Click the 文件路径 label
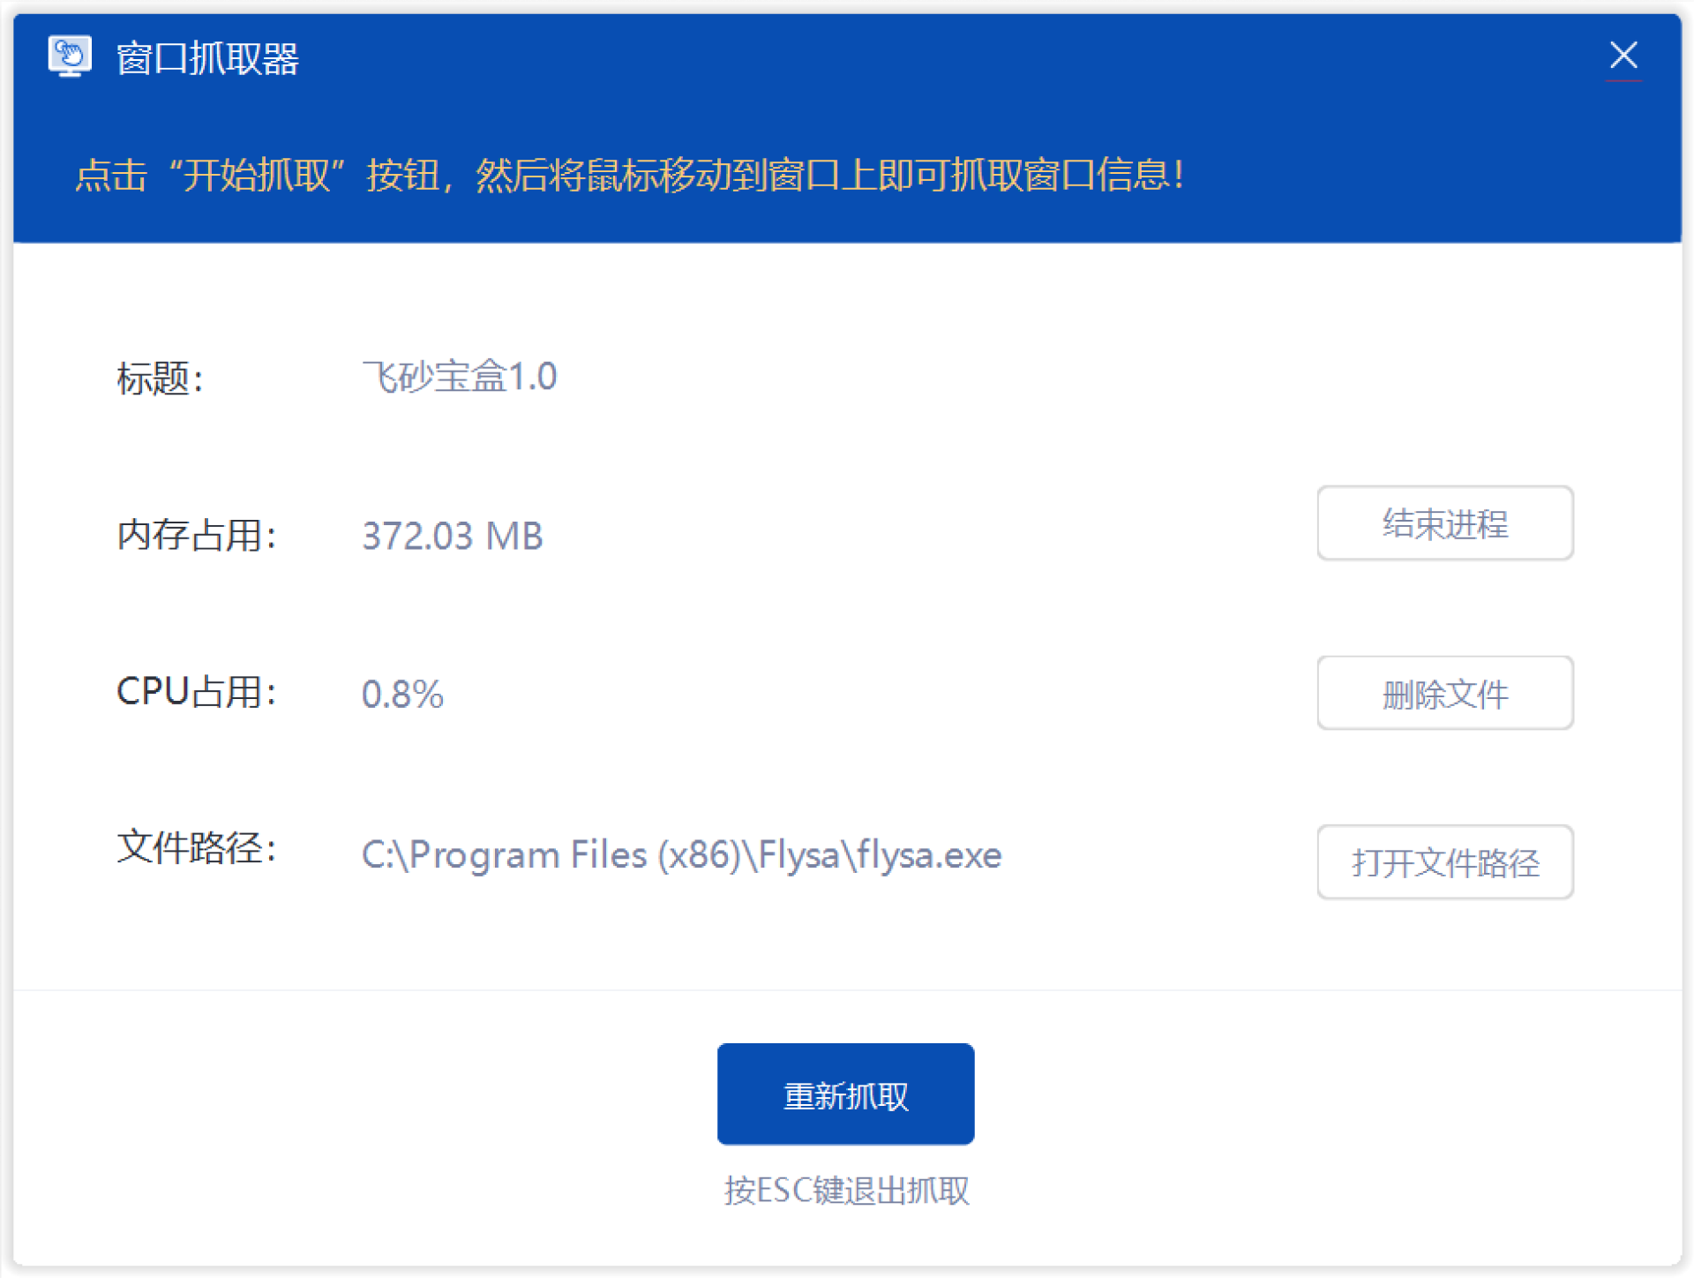 (196, 848)
